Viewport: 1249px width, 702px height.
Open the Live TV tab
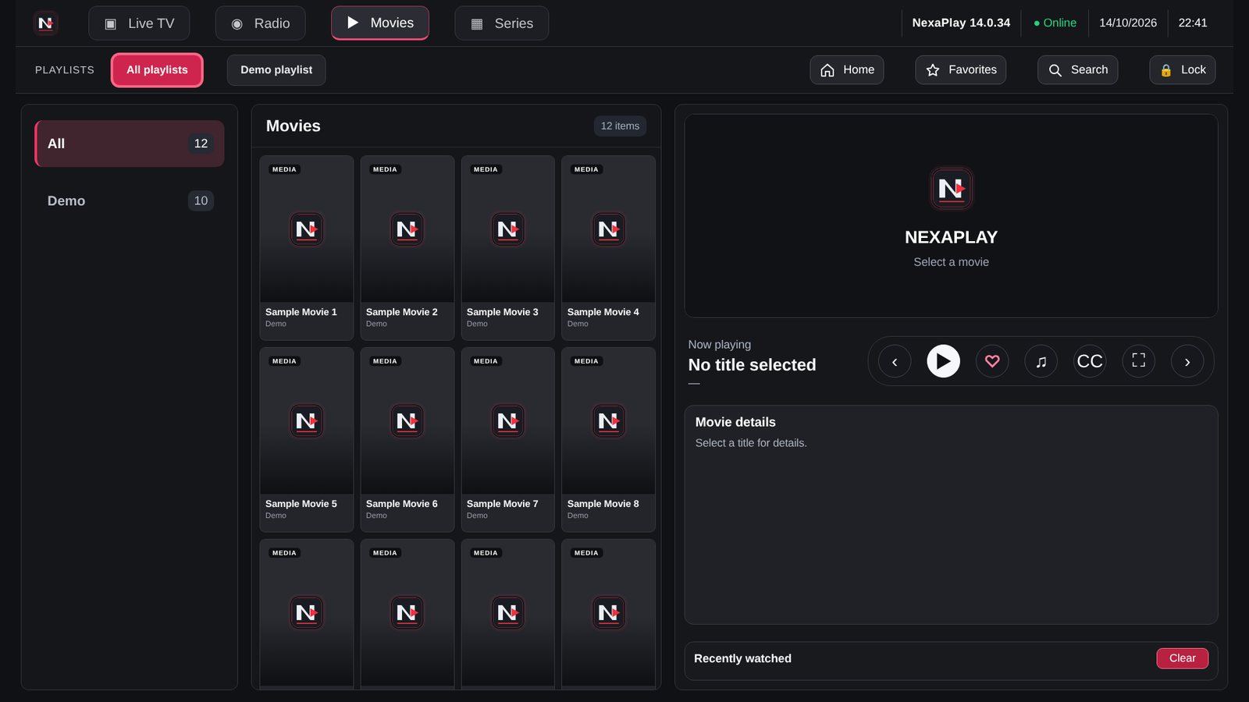(139, 23)
